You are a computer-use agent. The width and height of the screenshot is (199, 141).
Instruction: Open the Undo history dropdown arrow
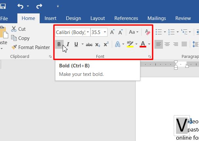(x=28, y=6)
